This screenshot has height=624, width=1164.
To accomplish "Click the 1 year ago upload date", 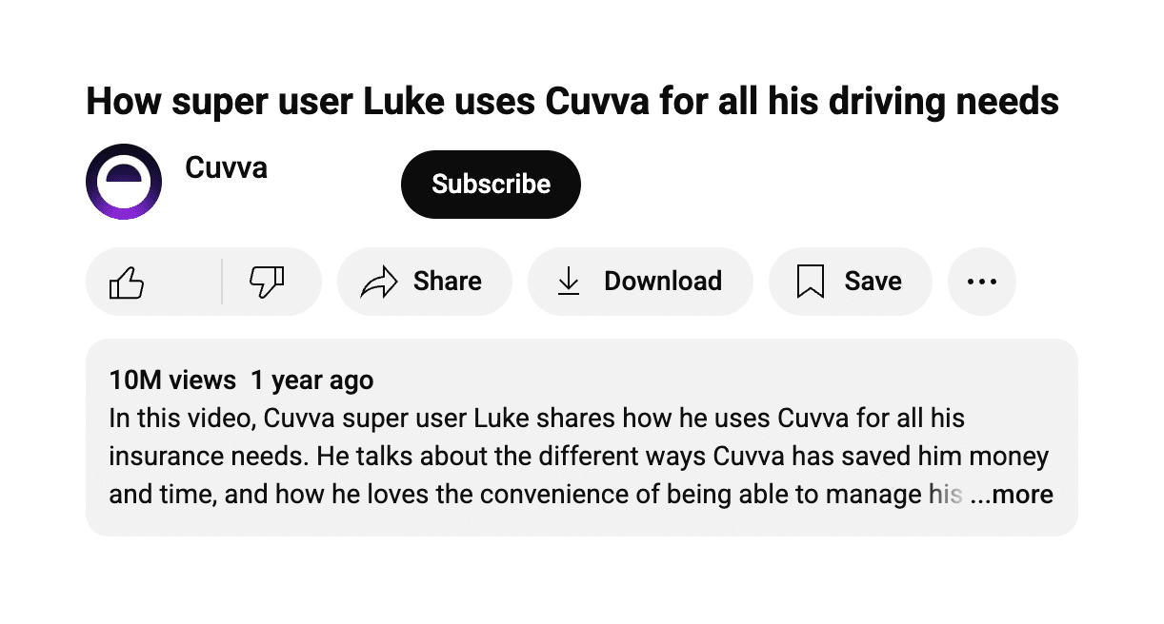I will pyautogui.click(x=312, y=380).
